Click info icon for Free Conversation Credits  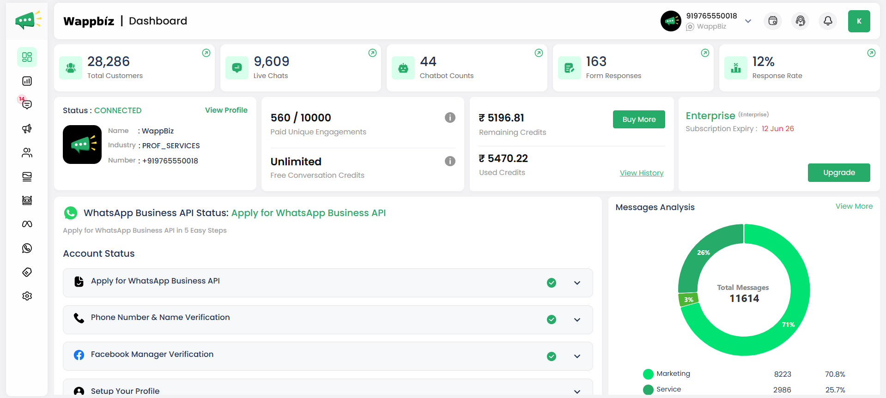coord(450,161)
